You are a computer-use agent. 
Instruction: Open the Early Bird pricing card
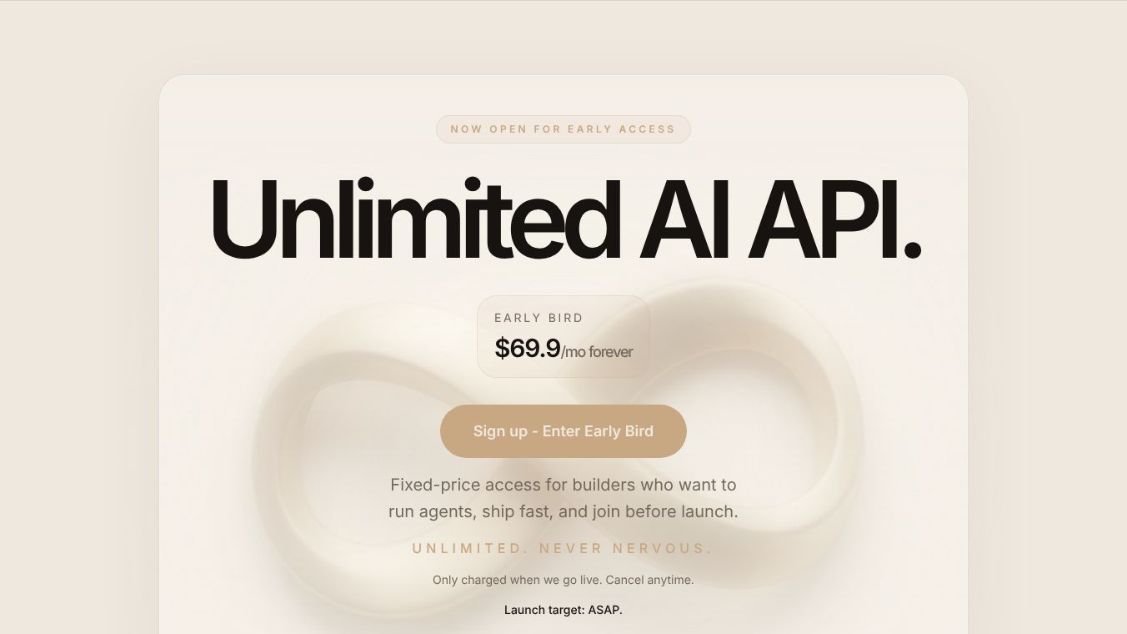tap(563, 335)
